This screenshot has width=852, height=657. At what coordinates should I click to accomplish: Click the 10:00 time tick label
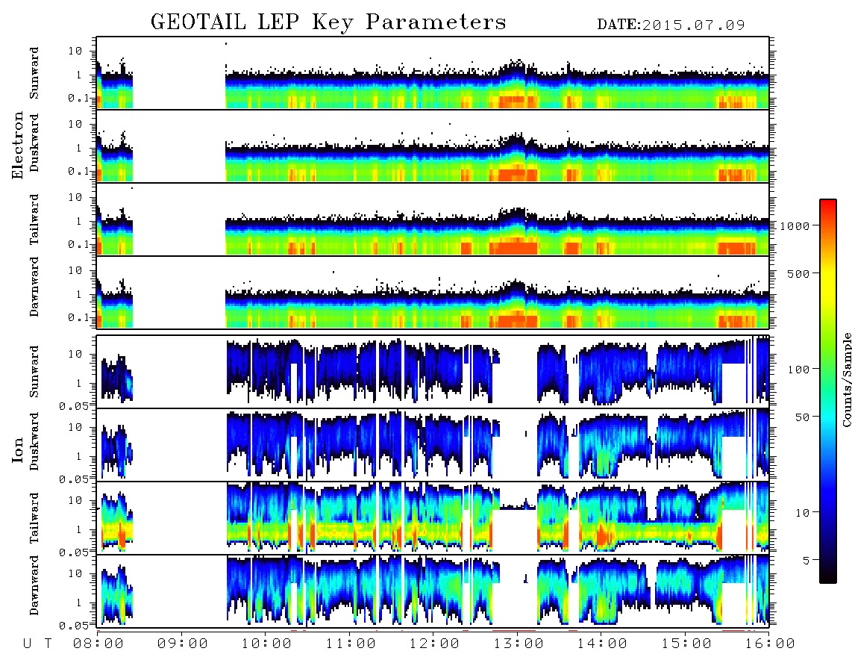pos(266,644)
